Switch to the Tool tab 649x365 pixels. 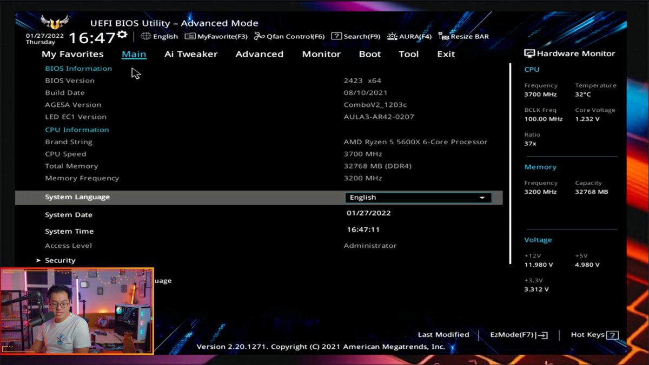point(409,54)
